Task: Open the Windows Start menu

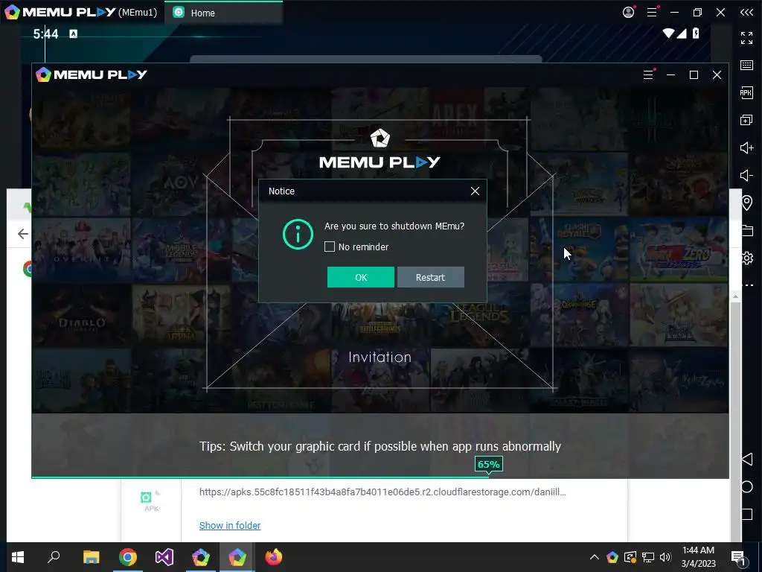Action: pyautogui.click(x=18, y=557)
